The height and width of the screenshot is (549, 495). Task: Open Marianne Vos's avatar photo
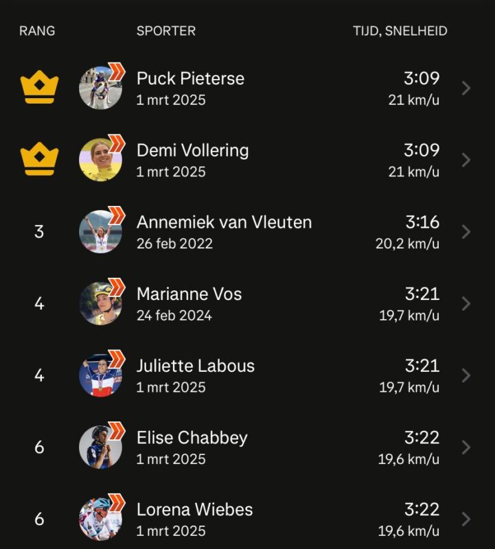tap(100, 303)
